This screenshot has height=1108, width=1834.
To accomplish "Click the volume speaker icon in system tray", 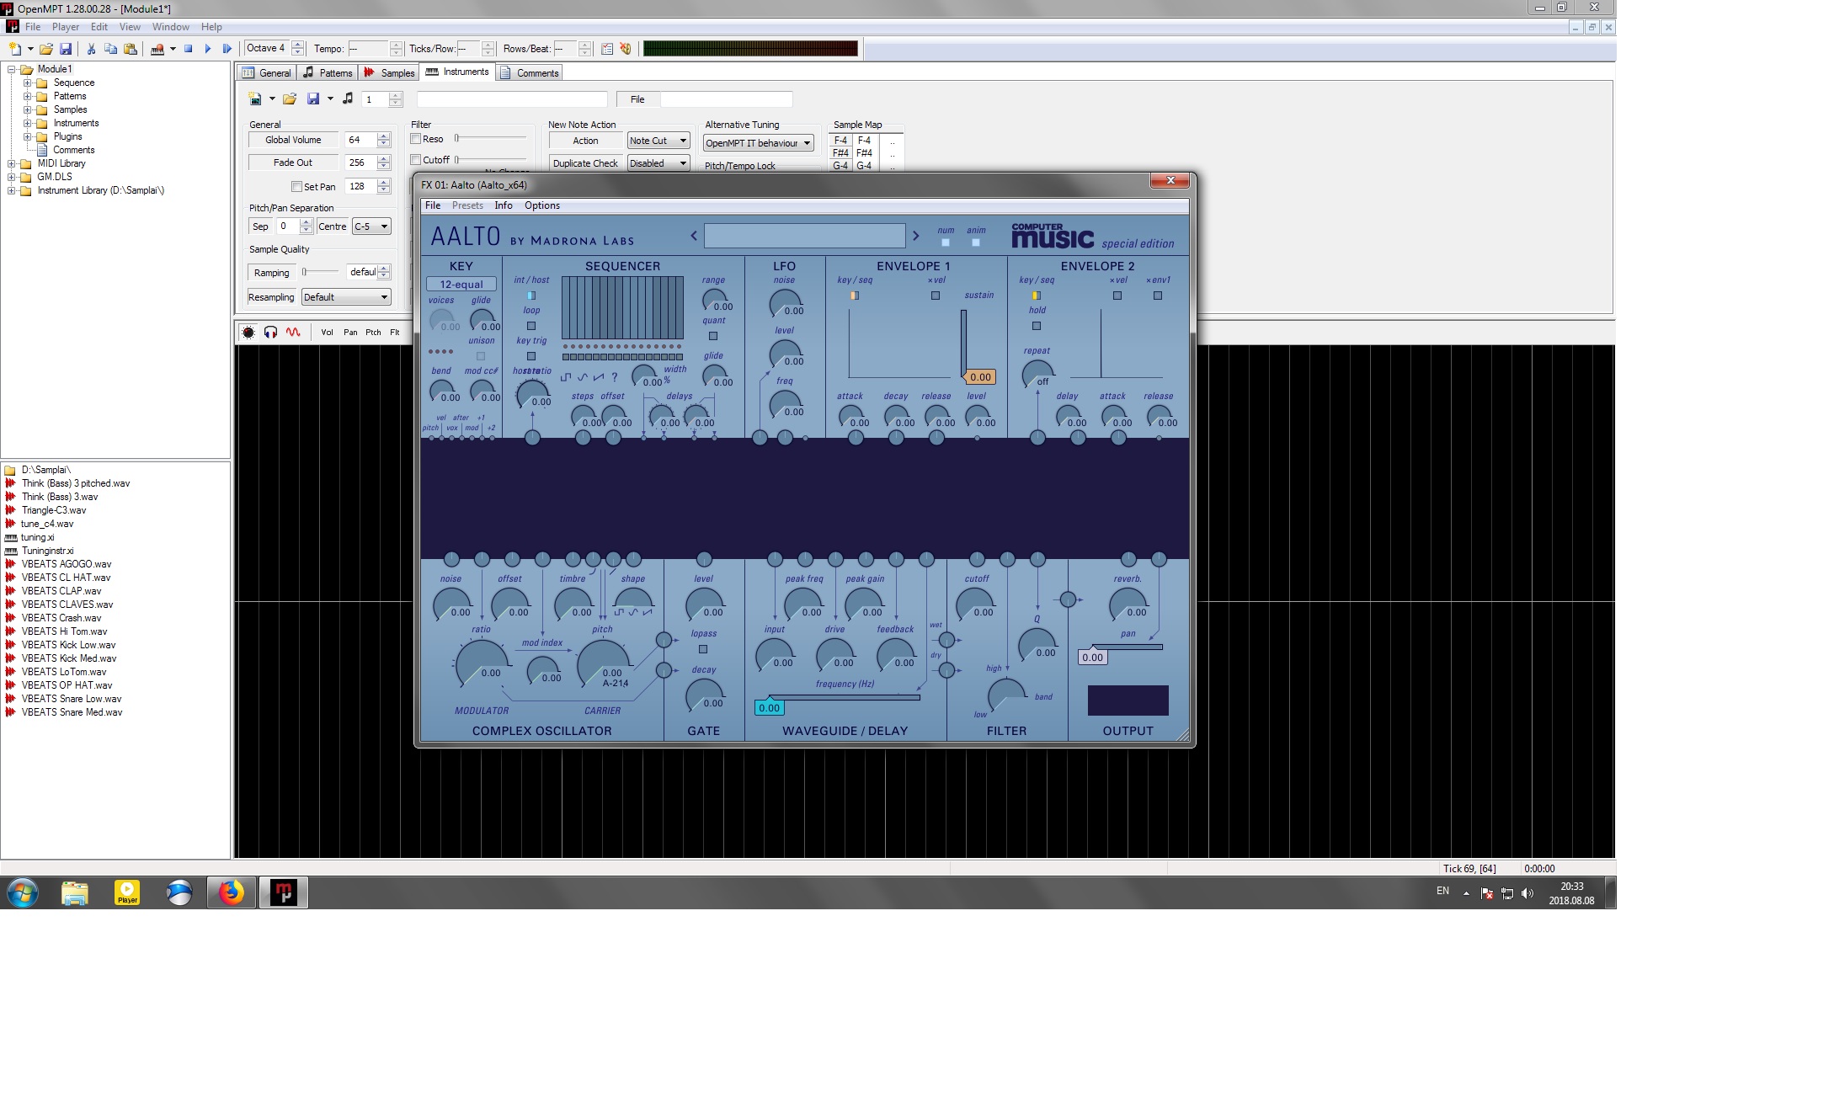I will (x=1527, y=893).
